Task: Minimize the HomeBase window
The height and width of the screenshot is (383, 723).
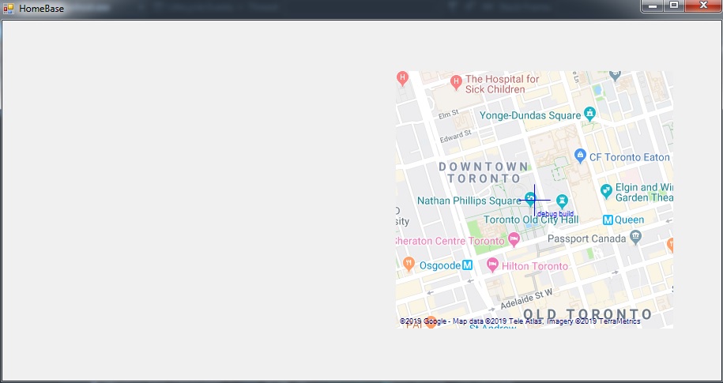Action: [x=653, y=6]
